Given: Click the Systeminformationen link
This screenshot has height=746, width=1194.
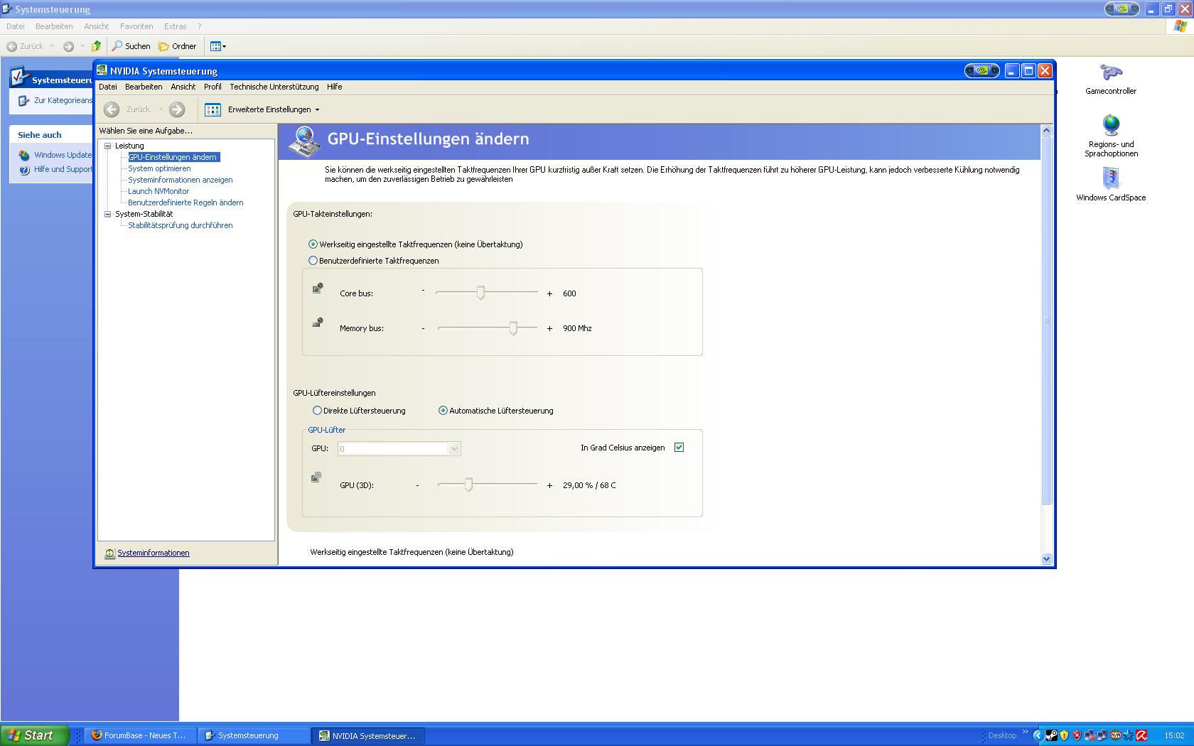Looking at the screenshot, I should [154, 553].
